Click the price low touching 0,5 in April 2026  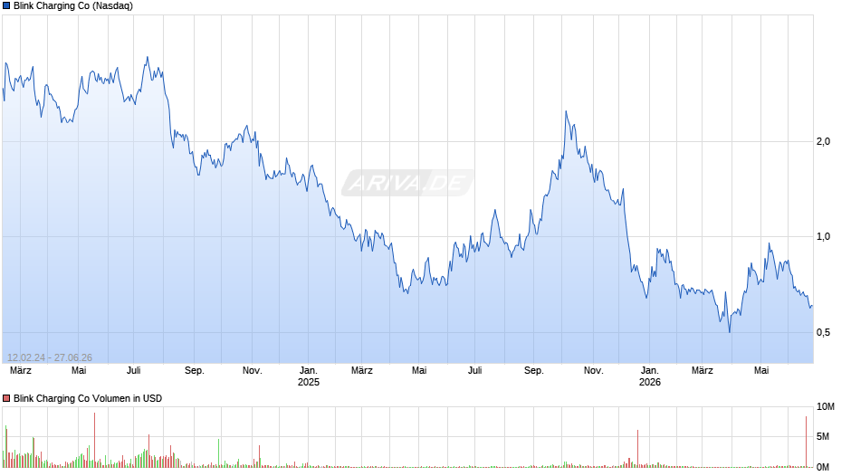coord(730,331)
